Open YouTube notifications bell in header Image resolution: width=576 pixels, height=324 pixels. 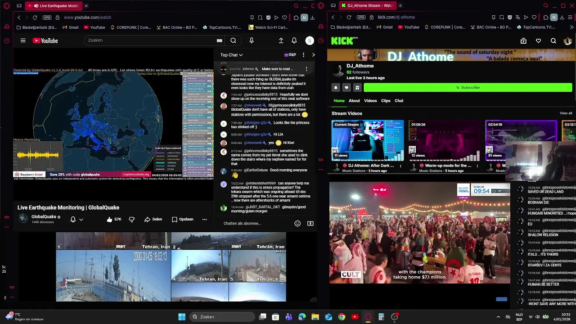[294, 40]
